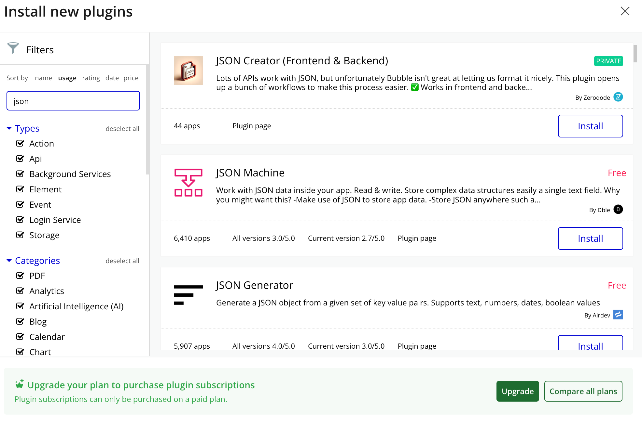Collapse the Categories filter section

pyautogui.click(x=33, y=261)
